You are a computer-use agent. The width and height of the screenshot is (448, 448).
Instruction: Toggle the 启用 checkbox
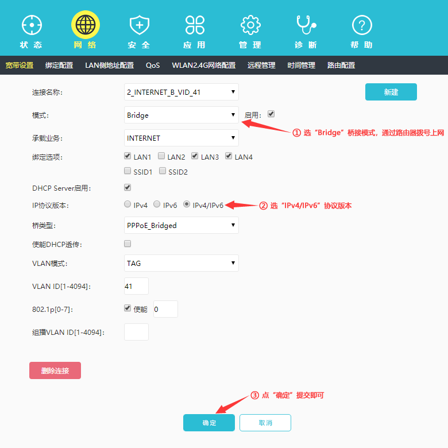(x=271, y=114)
